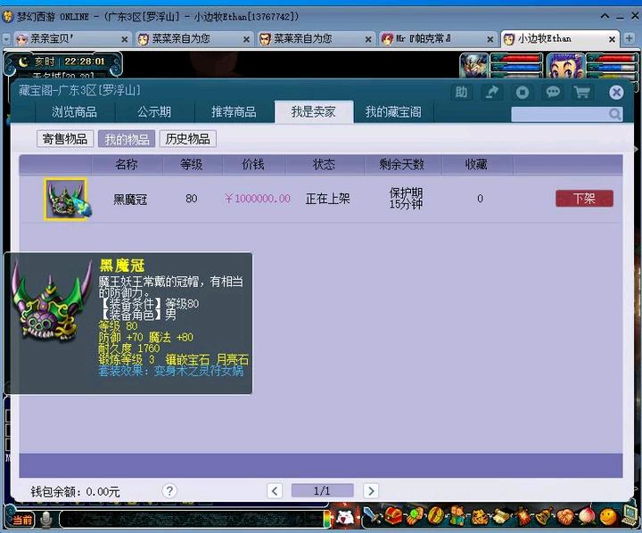Viewport: 642px width, 533px height.
Task: Click the golden beast pet icon
Action: point(480,517)
